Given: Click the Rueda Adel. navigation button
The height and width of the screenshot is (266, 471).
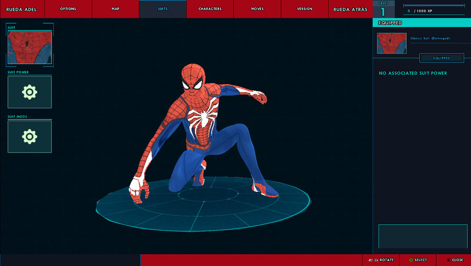Looking at the screenshot, I should pos(22,9).
